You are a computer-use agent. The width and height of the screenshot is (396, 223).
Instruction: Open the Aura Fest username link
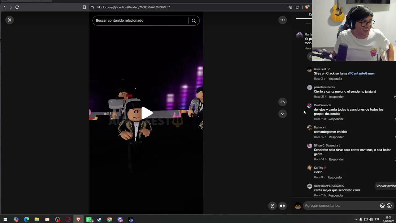click(320, 69)
